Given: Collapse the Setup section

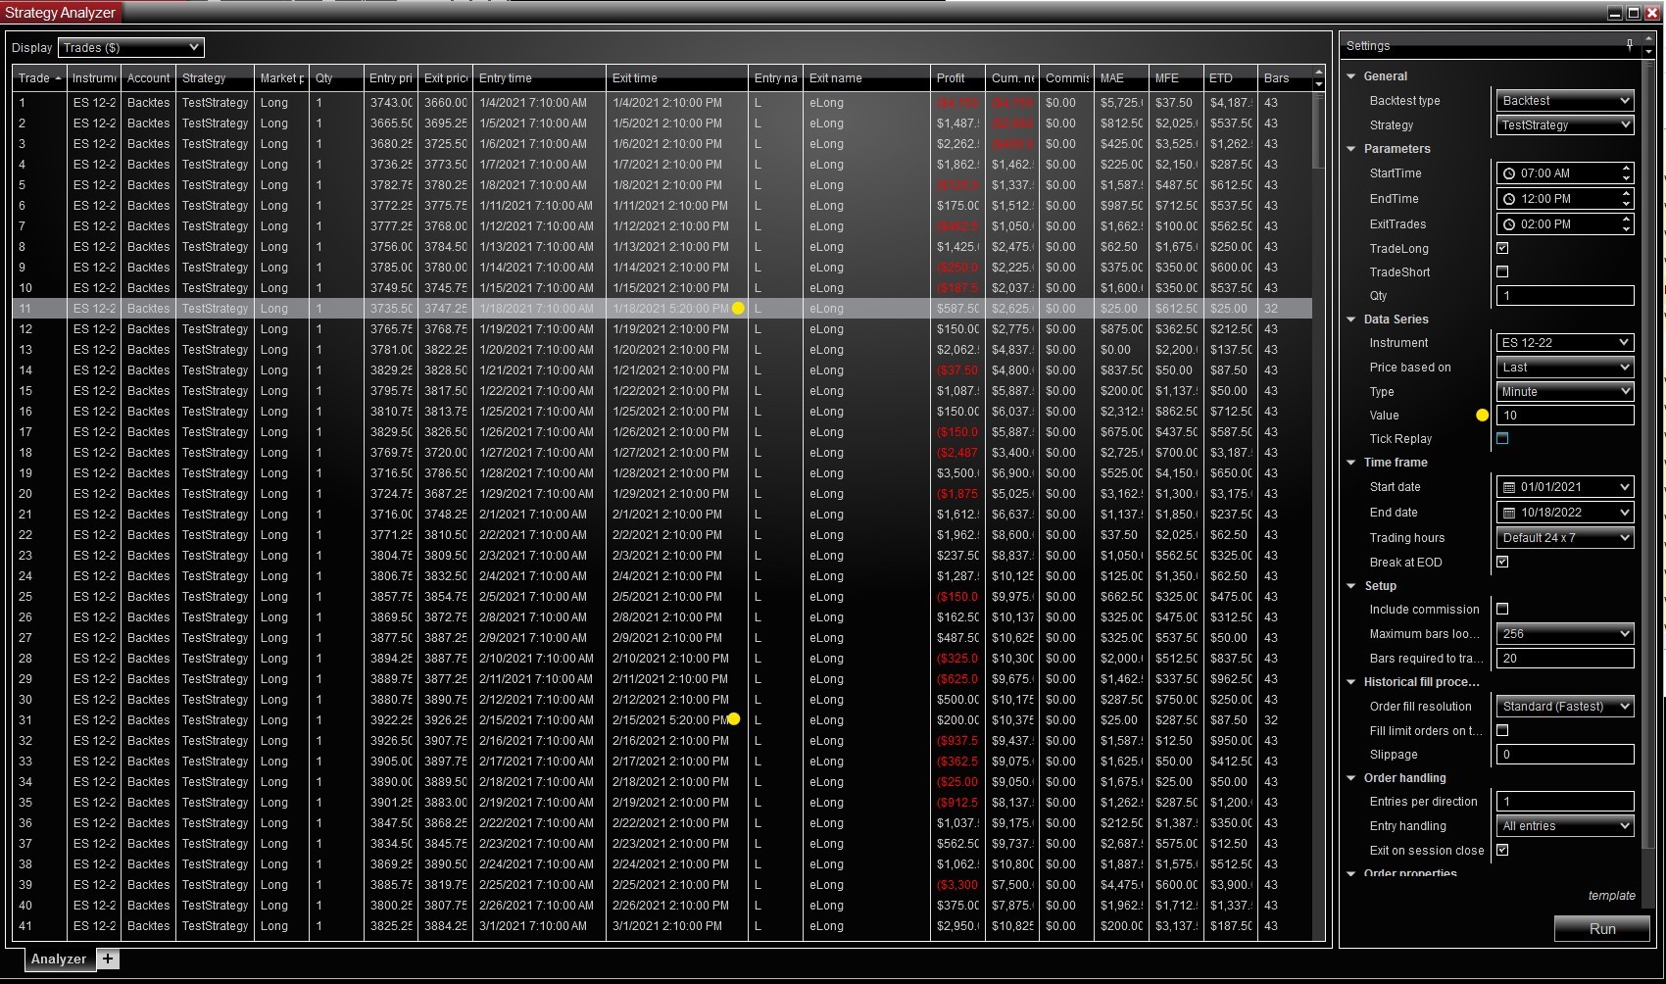Looking at the screenshot, I should tap(1352, 586).
